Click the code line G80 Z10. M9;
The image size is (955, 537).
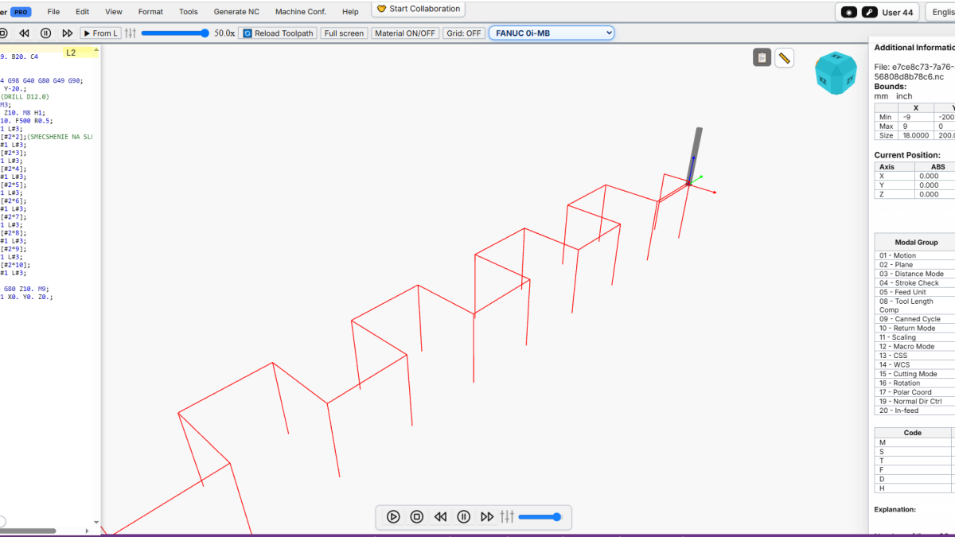pyautogui.click(x=25, y=289)
